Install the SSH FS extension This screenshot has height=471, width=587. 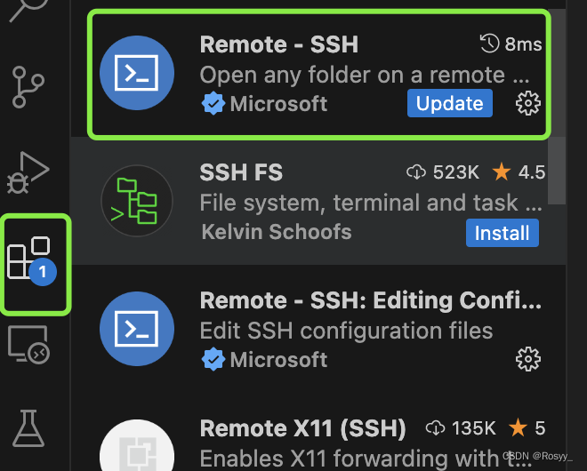pos(502,233)
